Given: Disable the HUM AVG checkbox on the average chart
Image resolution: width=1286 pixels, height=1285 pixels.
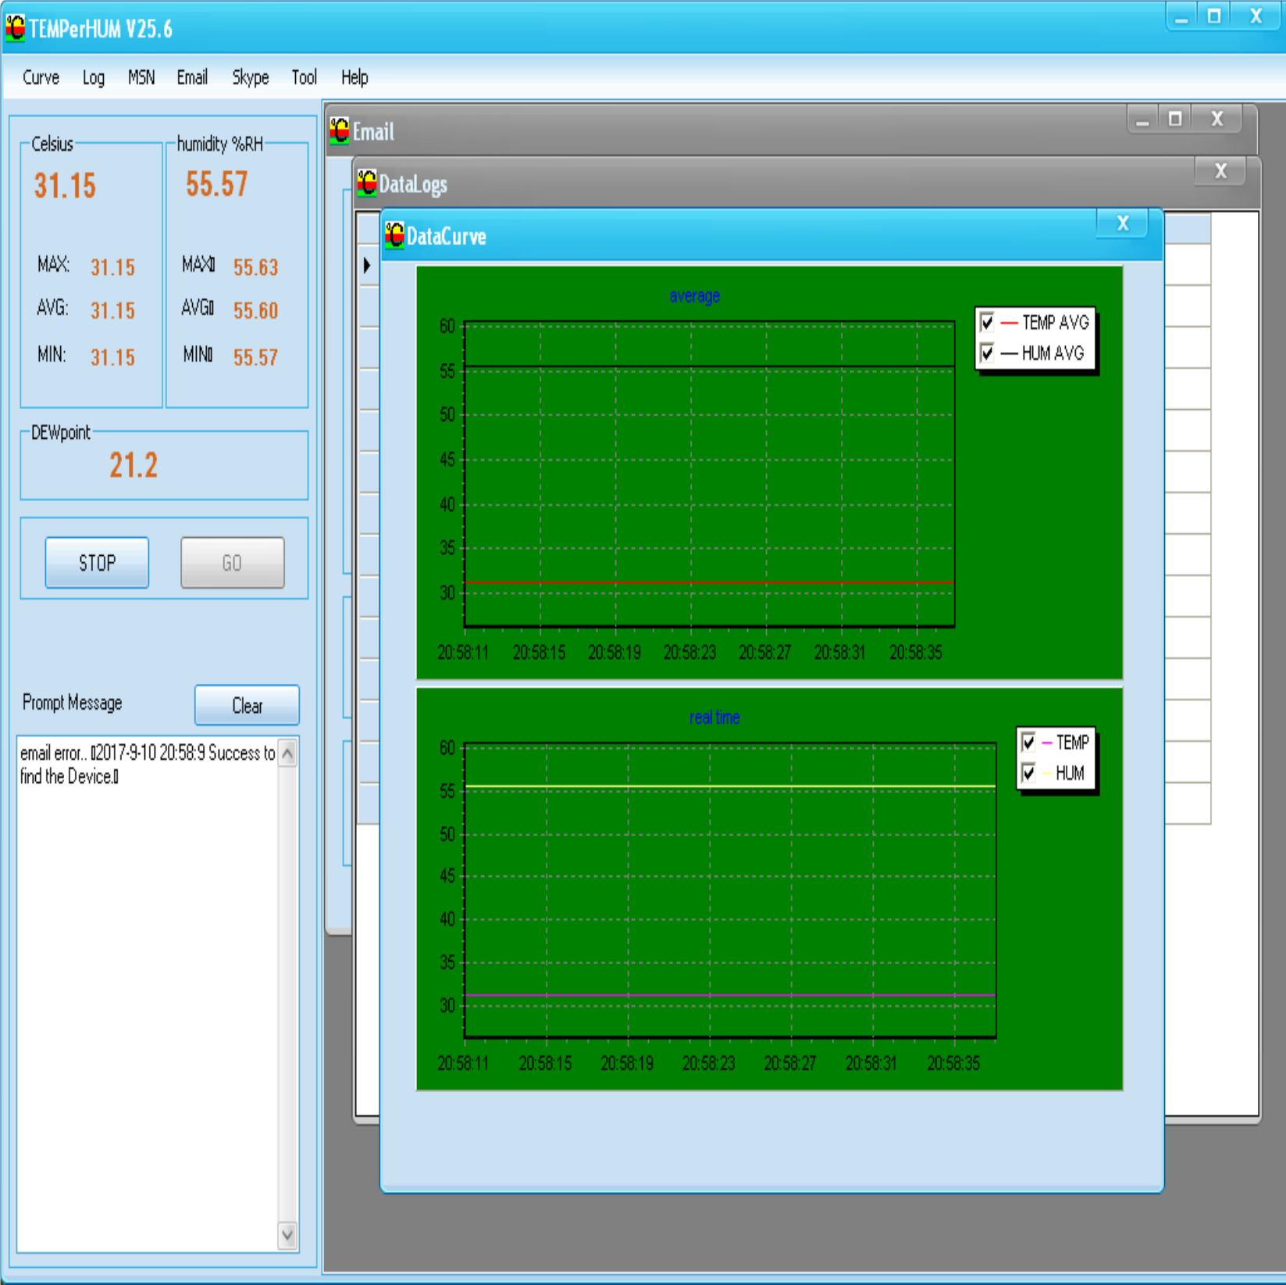Looking at the screenshot, I should point(988,353).
